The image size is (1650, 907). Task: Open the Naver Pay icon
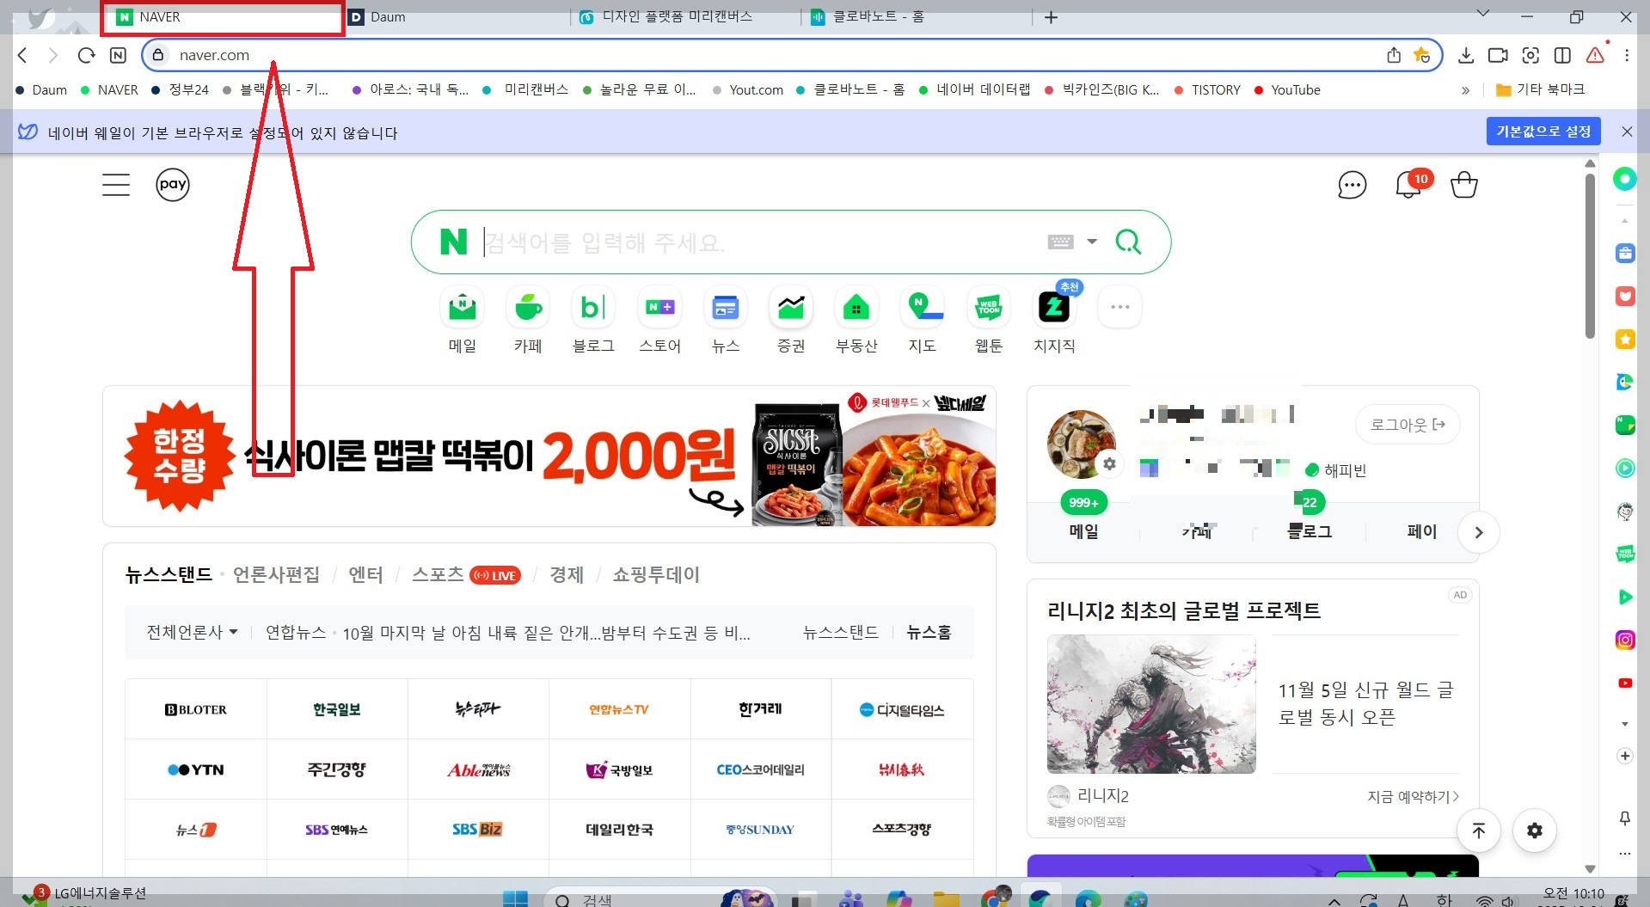click(173, 184)
